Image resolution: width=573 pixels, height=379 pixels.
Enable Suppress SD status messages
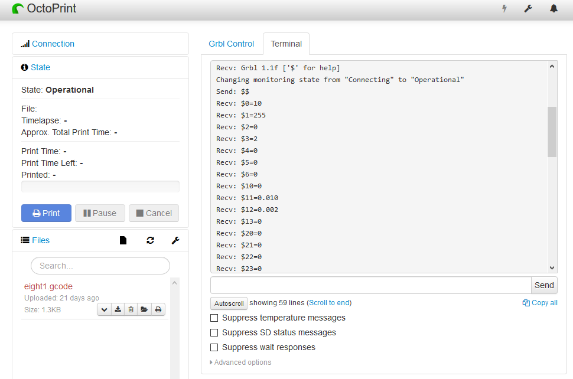[214, 332]
